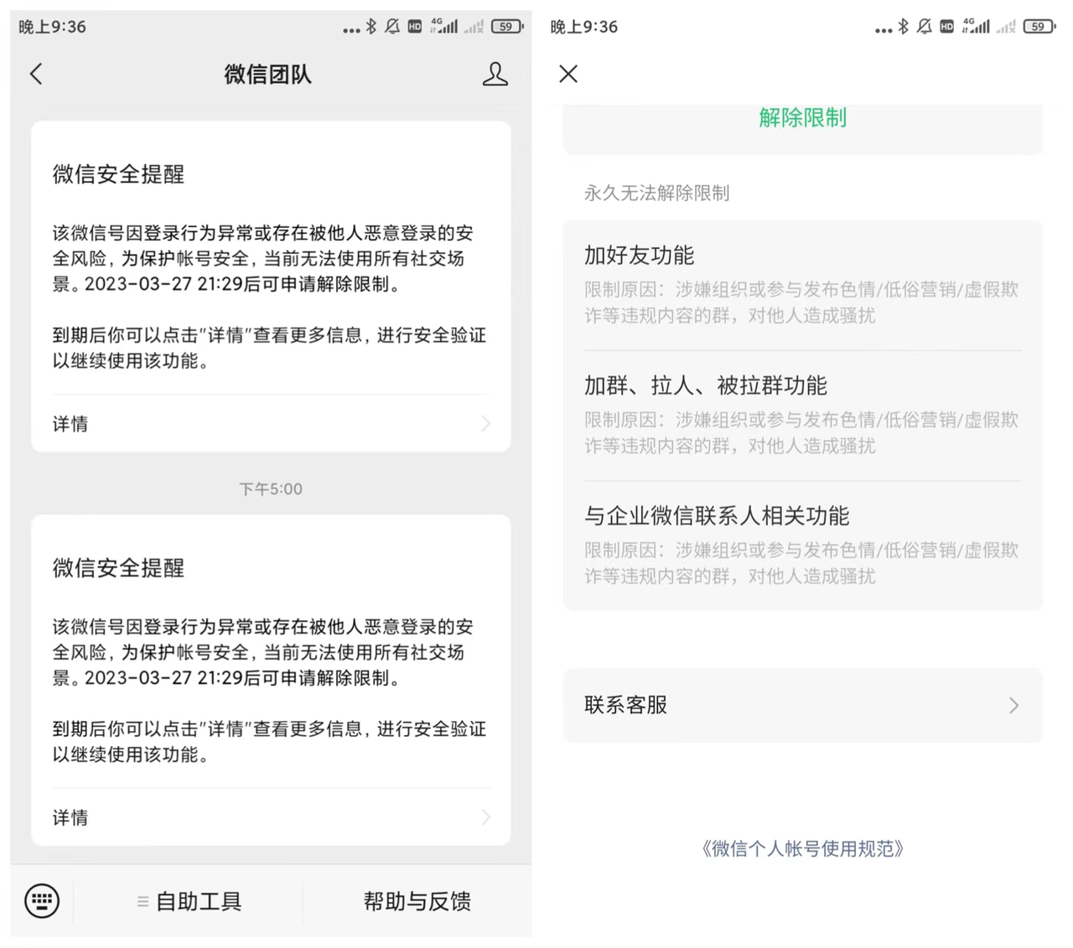Select the 加好友功能 restriction item

pos(802,285)
